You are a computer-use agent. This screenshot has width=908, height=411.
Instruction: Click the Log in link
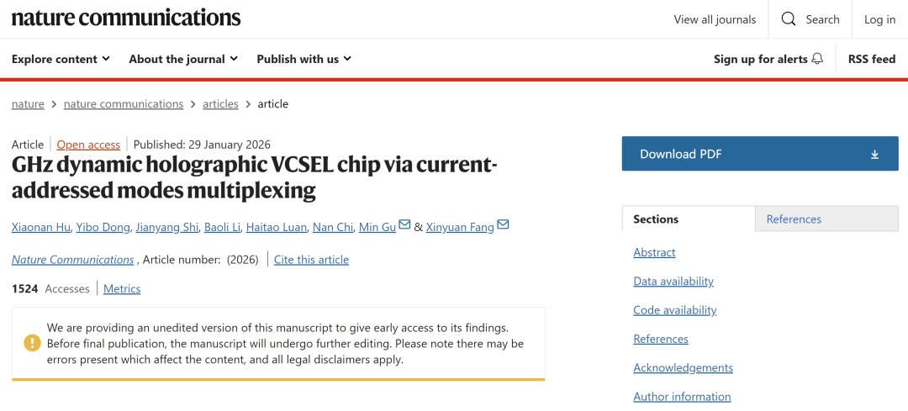879,19
